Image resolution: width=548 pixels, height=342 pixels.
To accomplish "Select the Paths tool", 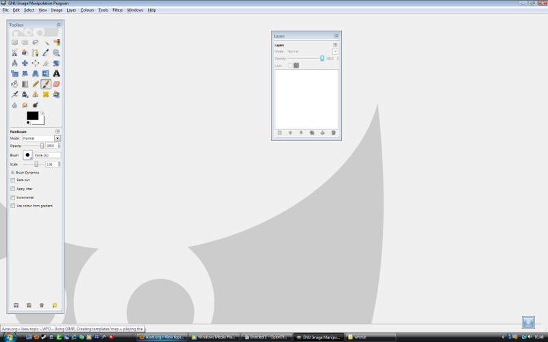I will 36,53.
